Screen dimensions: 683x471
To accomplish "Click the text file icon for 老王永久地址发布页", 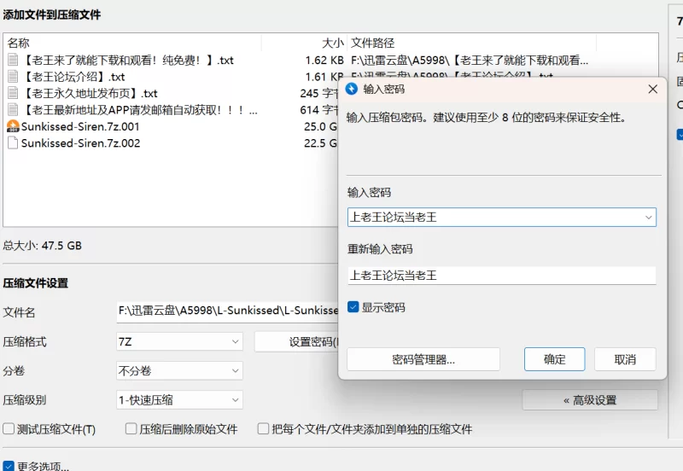I will click(x=13, y=93).
